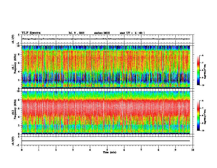Click the "Time (min)" x-axis label
This screenshot has width=217, height=168.
coord(110,152)
